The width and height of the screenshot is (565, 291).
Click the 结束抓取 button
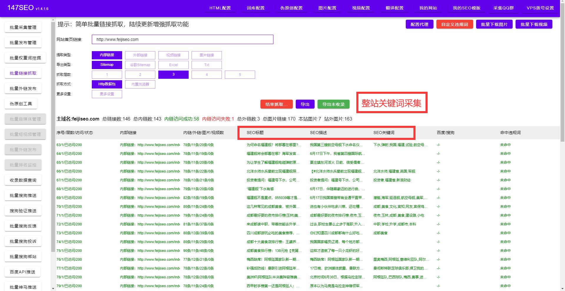point(276,104)
